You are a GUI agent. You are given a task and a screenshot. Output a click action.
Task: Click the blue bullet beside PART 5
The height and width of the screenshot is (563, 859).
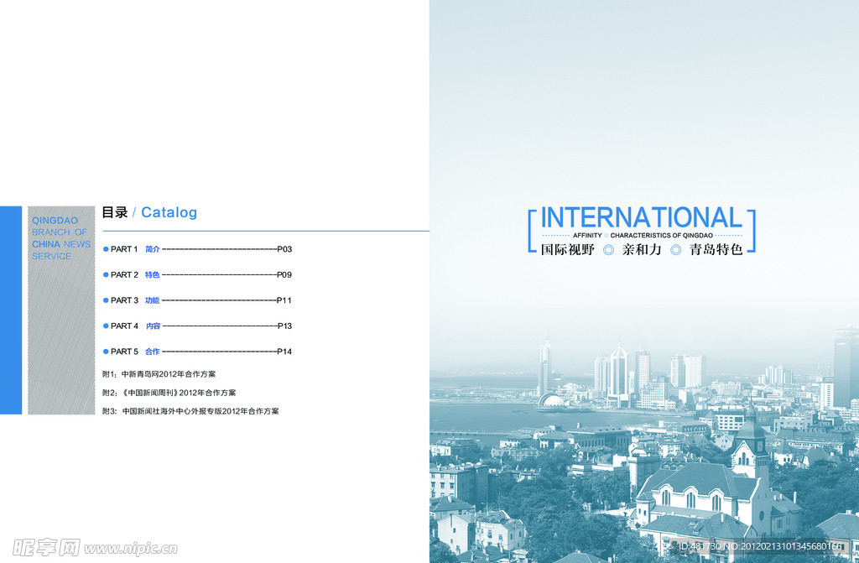click(x=105, y=352)
